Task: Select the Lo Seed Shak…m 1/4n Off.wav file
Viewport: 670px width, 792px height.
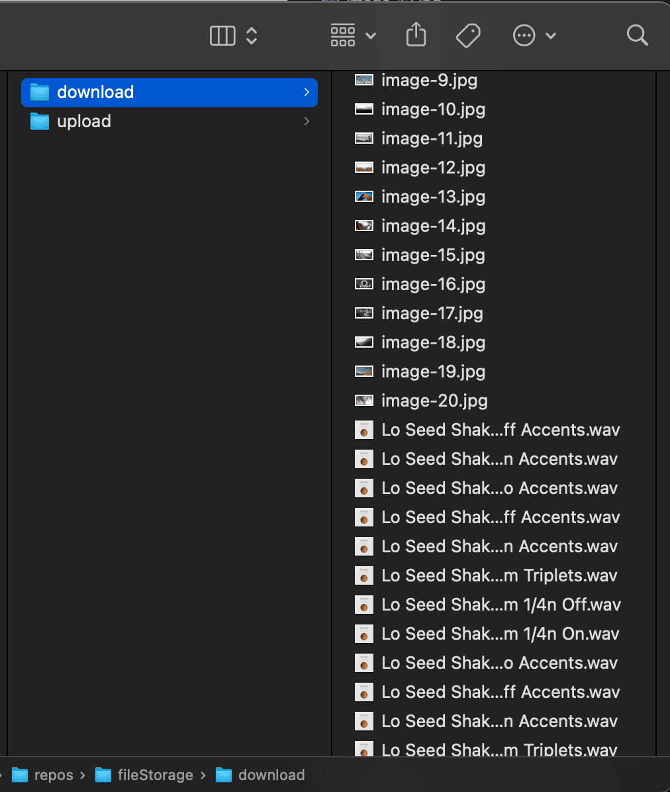Action: [x=501, y=605]
